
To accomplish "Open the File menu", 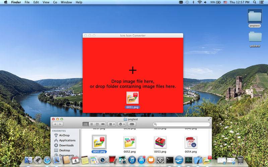I will tap(27, 2).
